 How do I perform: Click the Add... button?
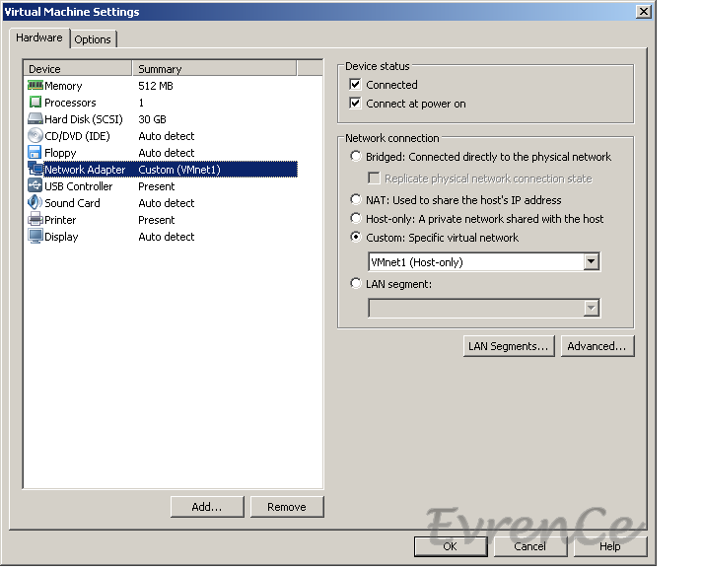(x=206, y=507)
